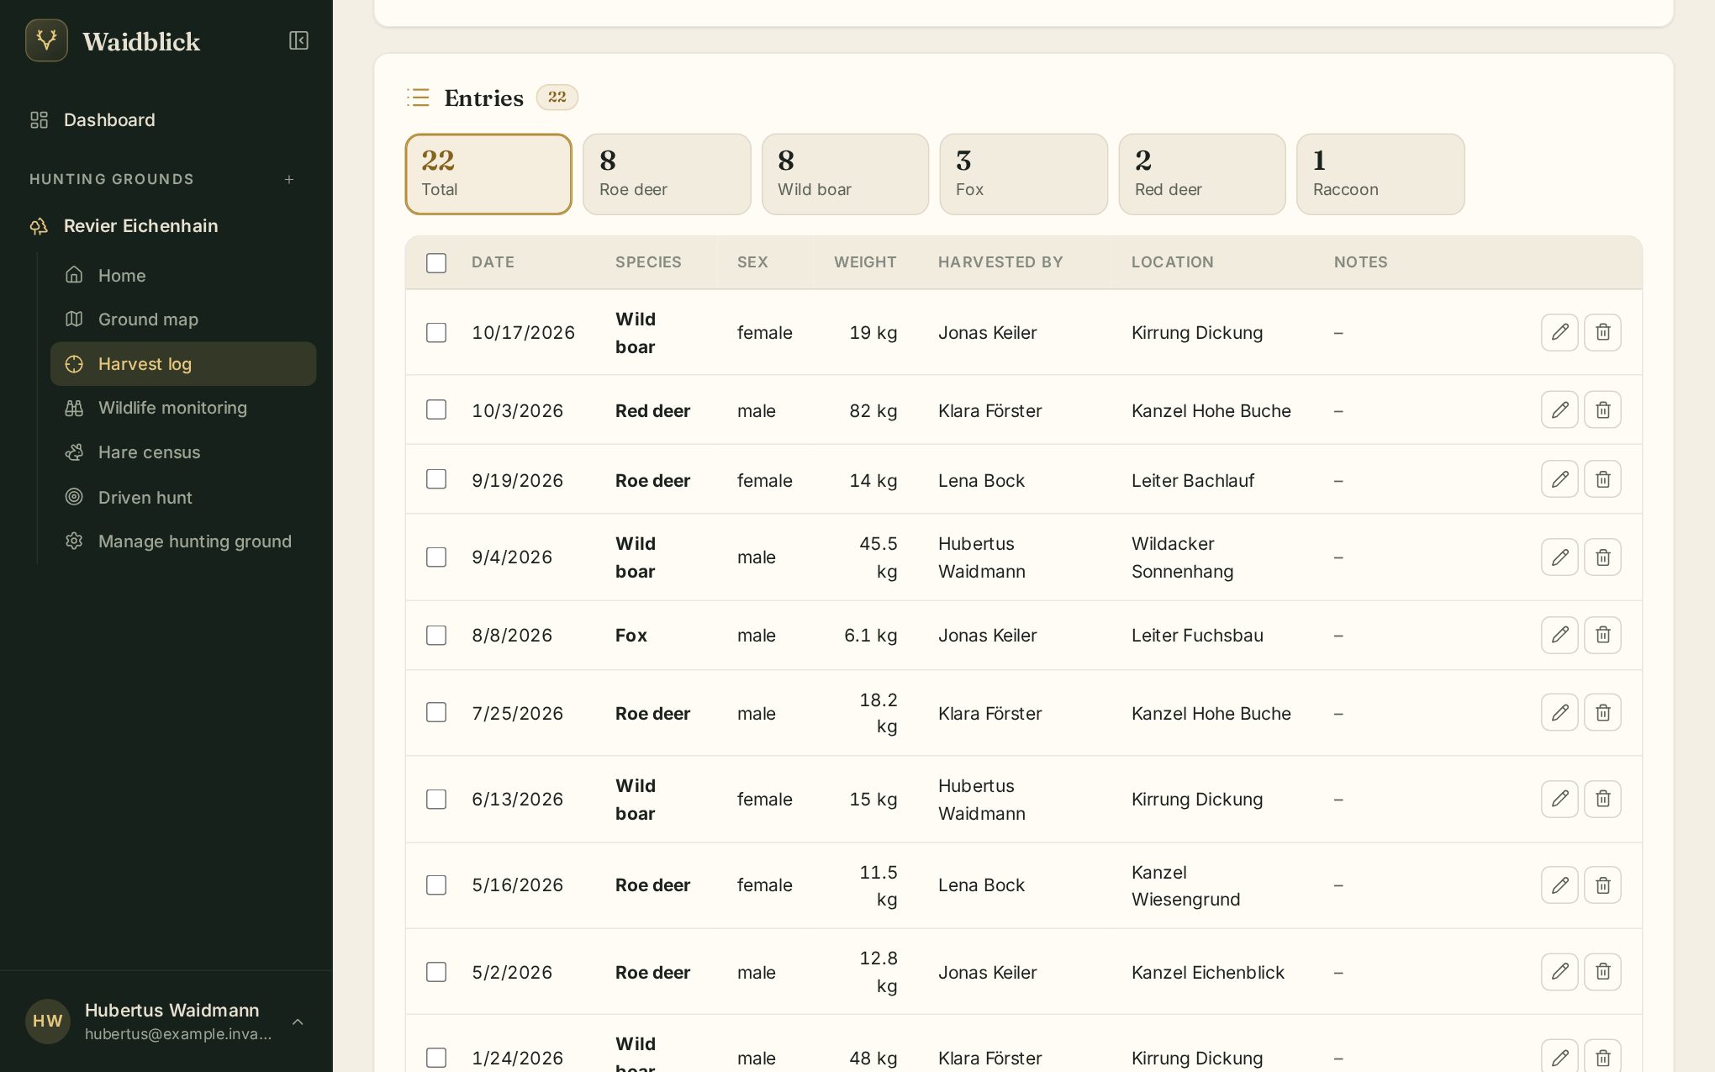This screenshot has width=1715, height=1072.
Task: Tick the 6/13/2026 row checkbox
Action: tap(436, 799)
